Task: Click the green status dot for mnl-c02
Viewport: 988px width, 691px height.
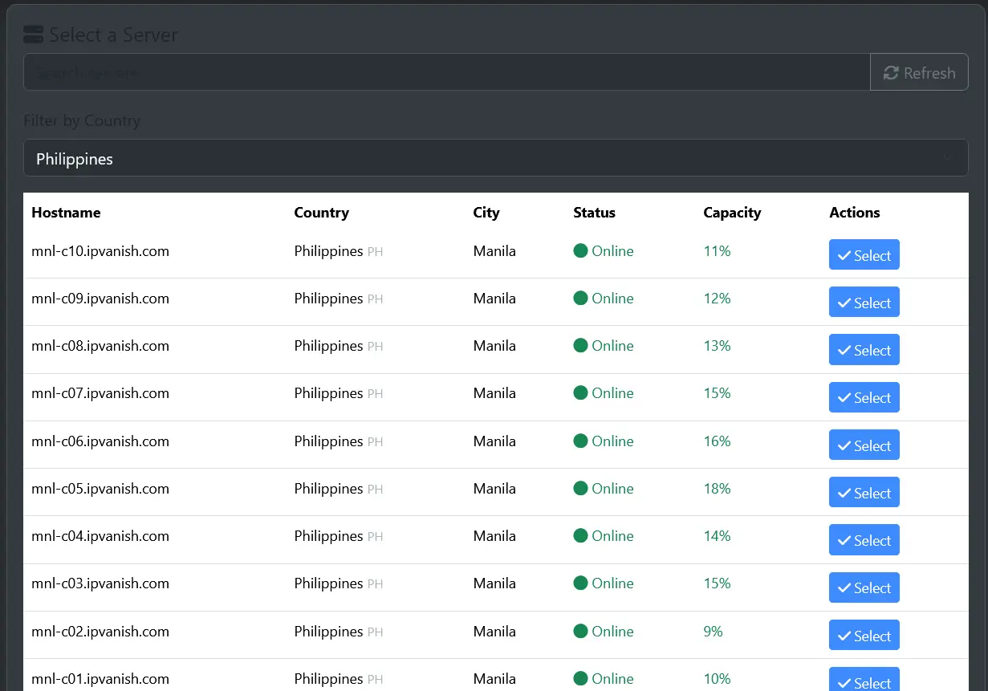Action: tap(581, 632)
